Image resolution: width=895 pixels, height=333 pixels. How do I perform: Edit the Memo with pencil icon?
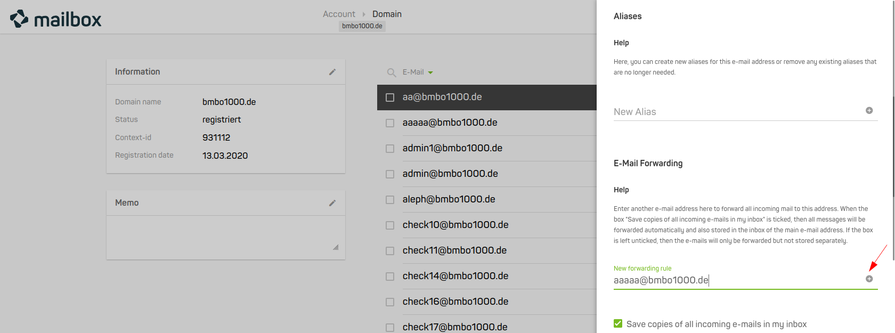[x=332, y=203]
